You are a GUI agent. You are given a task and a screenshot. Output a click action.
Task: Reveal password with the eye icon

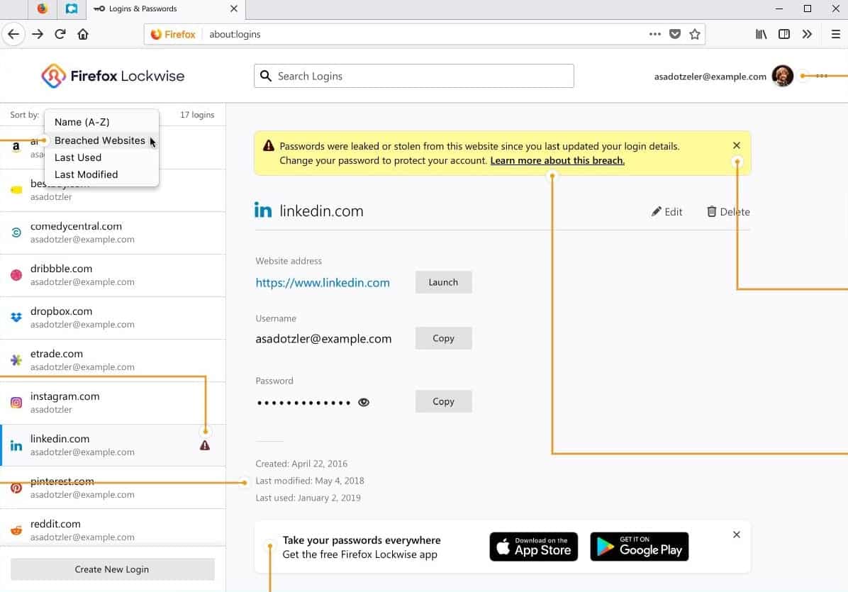364,402
